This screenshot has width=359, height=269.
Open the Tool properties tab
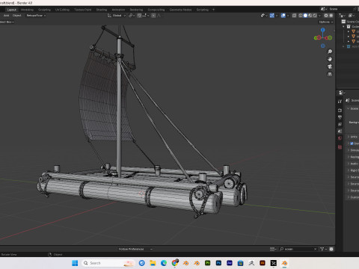tap(340, 102)
